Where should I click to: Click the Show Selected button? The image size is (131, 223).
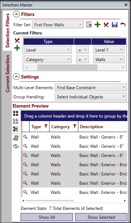[x=101, y=217]
